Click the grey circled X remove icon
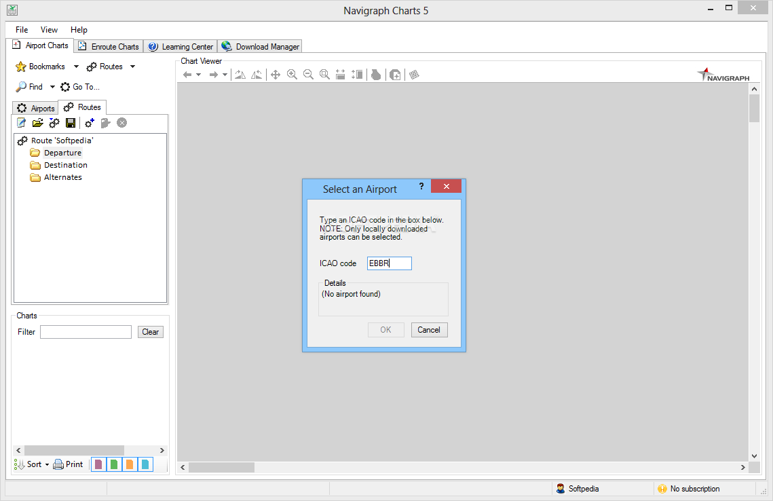Viewport: 773px width, 501px height. pyautogui.click(x=121, y=123)
